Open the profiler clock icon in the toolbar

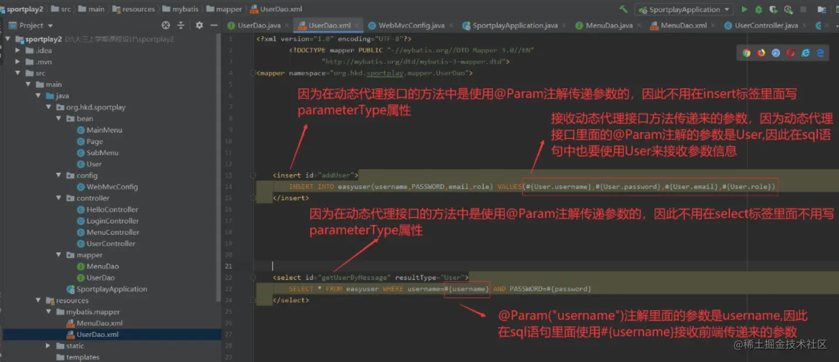click(788, 9)
